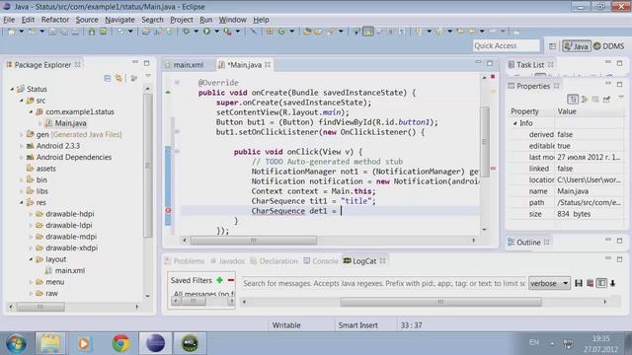Maximize the editor area
The height and width of the screenshot is (355, 632).
[490, 63]
